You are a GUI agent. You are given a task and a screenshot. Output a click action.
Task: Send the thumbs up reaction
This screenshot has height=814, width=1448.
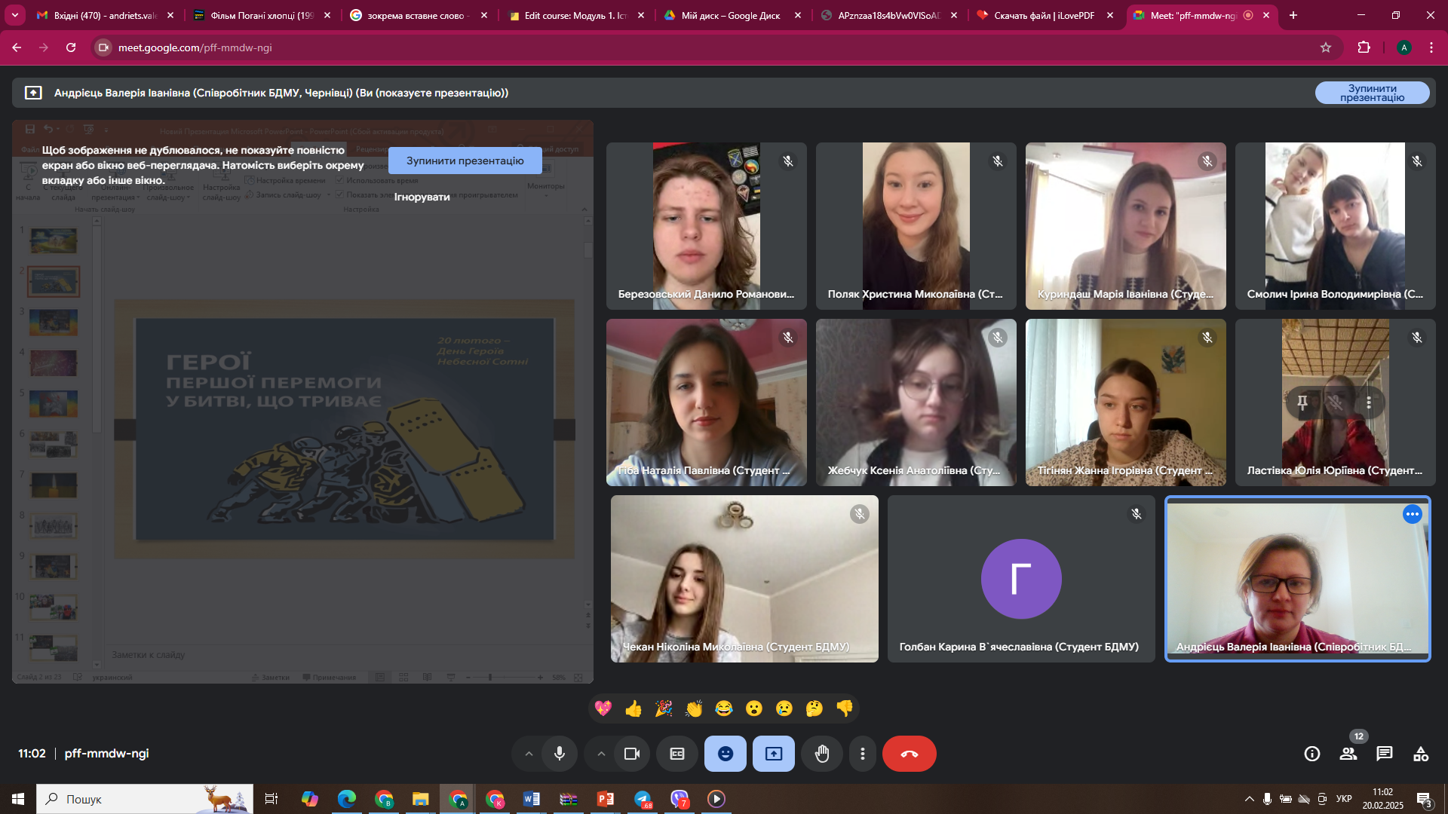633,708
